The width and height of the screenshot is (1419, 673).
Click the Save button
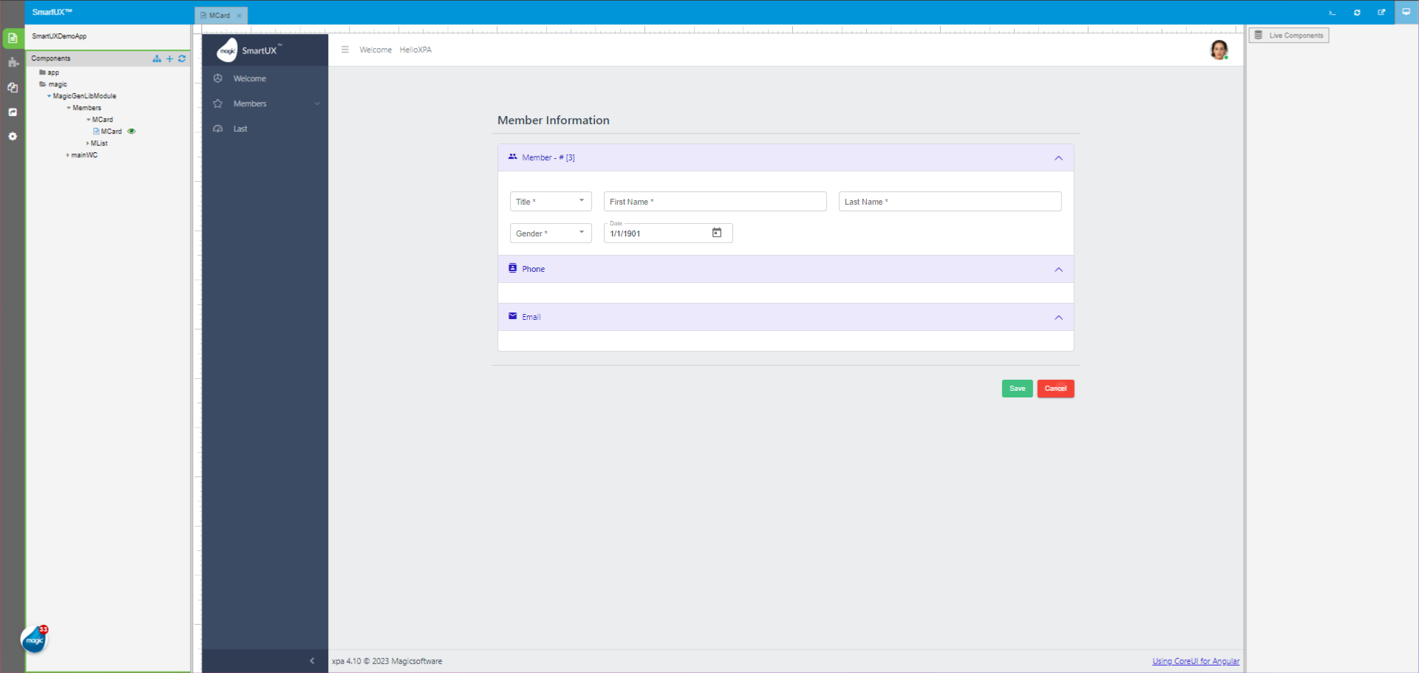coord(1017,388)
